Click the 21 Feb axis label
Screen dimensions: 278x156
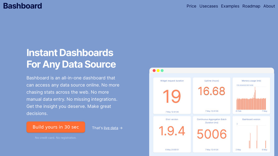(239, 111)
